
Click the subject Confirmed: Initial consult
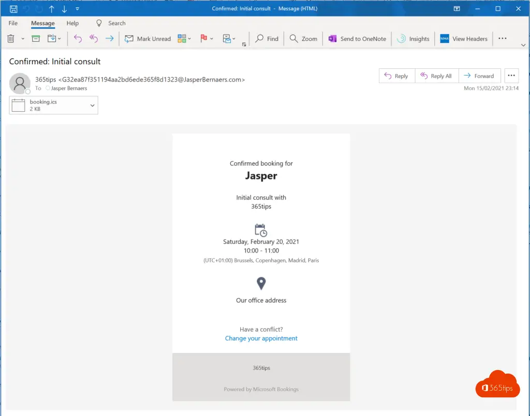[x=55, y=62]
